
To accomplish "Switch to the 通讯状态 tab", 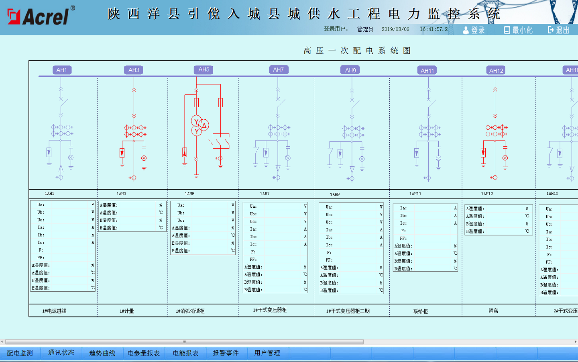I will [61, 353].
